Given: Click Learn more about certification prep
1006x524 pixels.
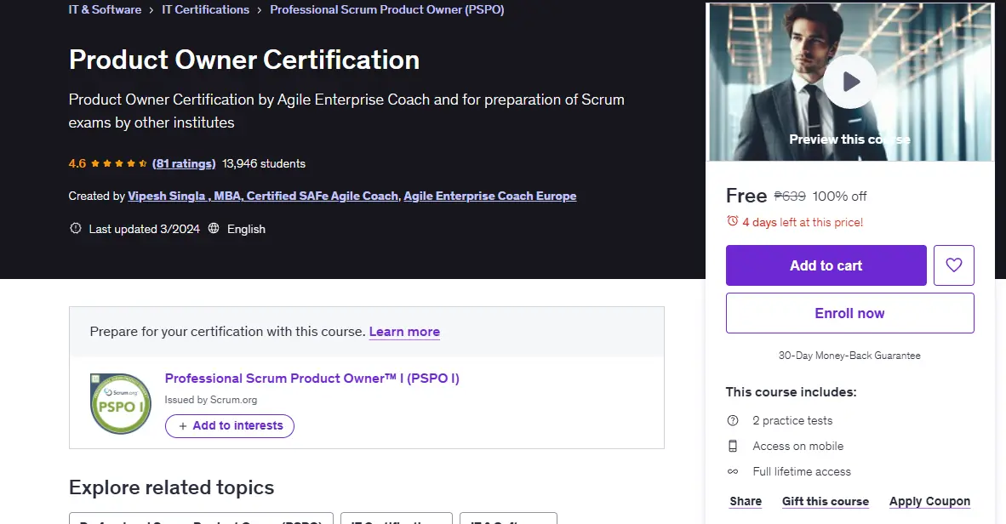Looking at the screenshot, I should pos(404,332).
